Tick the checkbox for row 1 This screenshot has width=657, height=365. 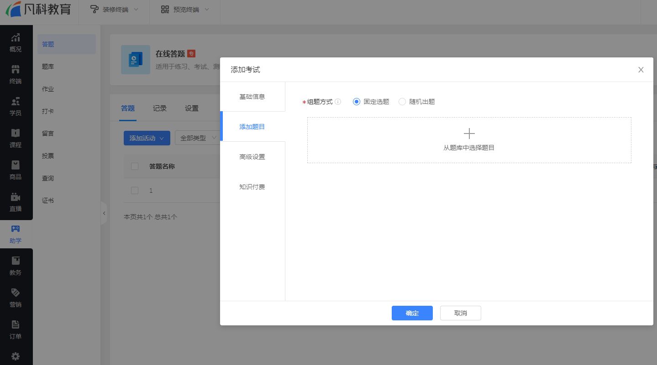135,190
